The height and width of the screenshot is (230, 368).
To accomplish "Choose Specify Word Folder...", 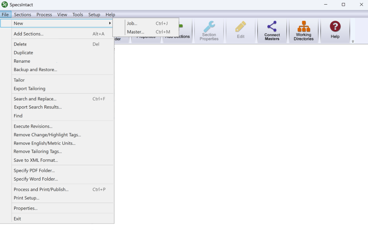I will (57, 179).
